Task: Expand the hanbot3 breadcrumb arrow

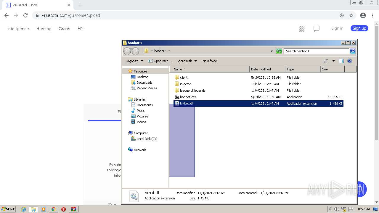Action: coord(169,51)
